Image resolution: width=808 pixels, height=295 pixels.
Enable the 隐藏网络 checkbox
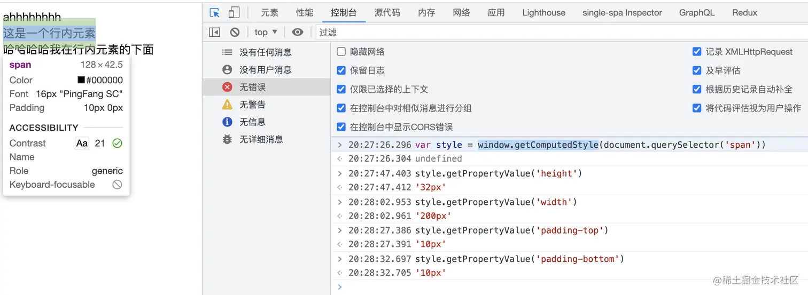pyautogui.click(x=341, y=52)
